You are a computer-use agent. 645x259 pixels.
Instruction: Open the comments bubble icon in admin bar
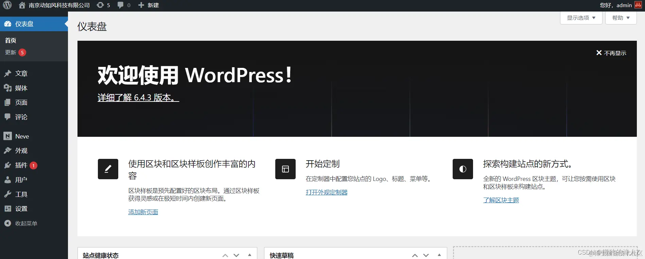point(121,5)
